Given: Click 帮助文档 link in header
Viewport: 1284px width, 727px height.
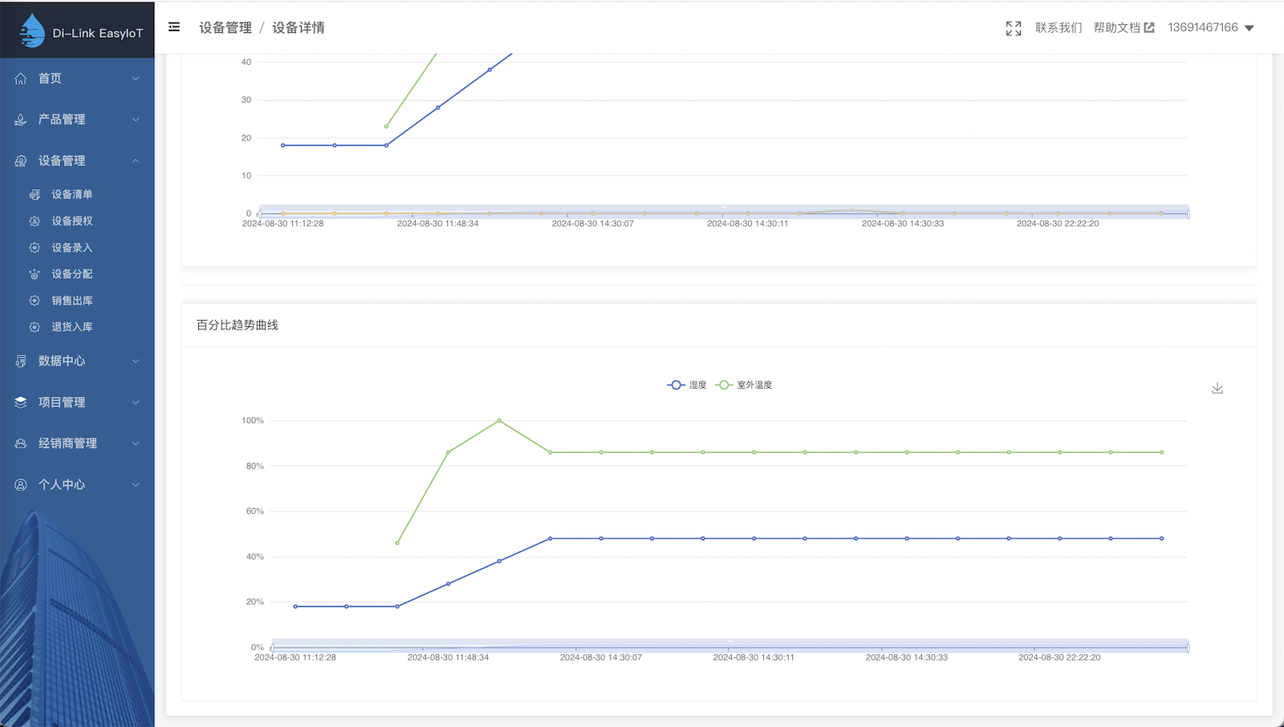Looking at the screenshot, I should pos(1116,27).
